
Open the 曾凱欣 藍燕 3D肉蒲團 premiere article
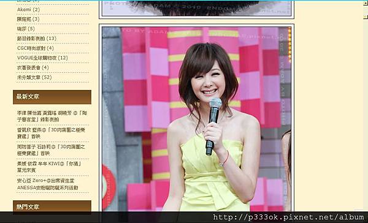(51, 133)
